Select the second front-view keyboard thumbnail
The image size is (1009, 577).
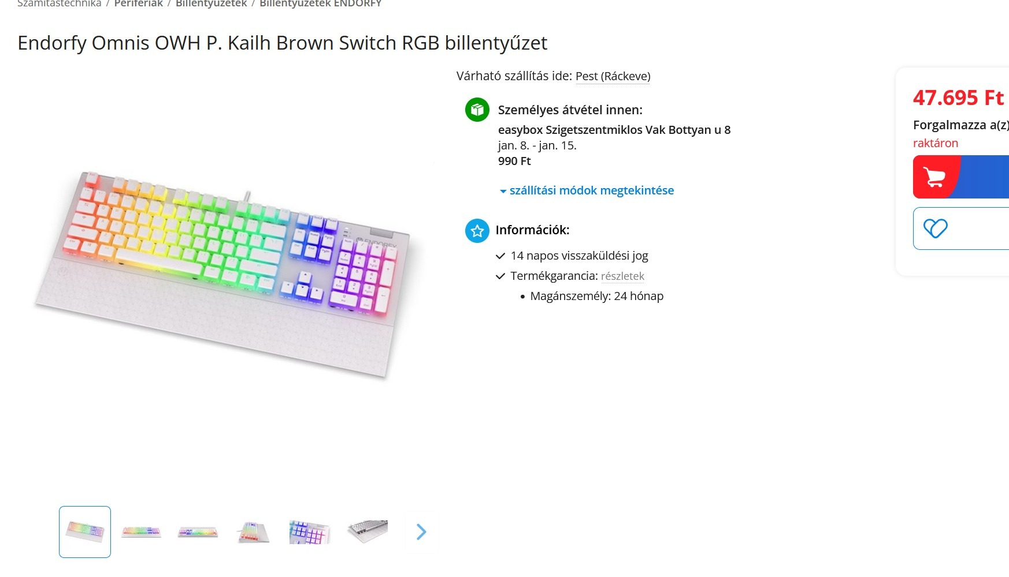(141, 531)
